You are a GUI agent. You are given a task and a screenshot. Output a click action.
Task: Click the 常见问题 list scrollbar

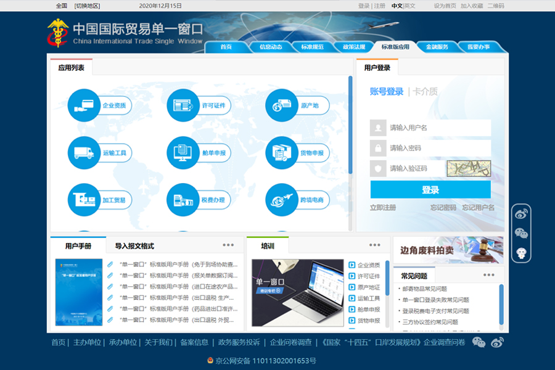(501, 305)
